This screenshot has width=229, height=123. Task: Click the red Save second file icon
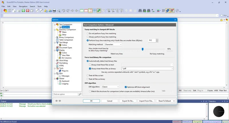tap(27, 11)
